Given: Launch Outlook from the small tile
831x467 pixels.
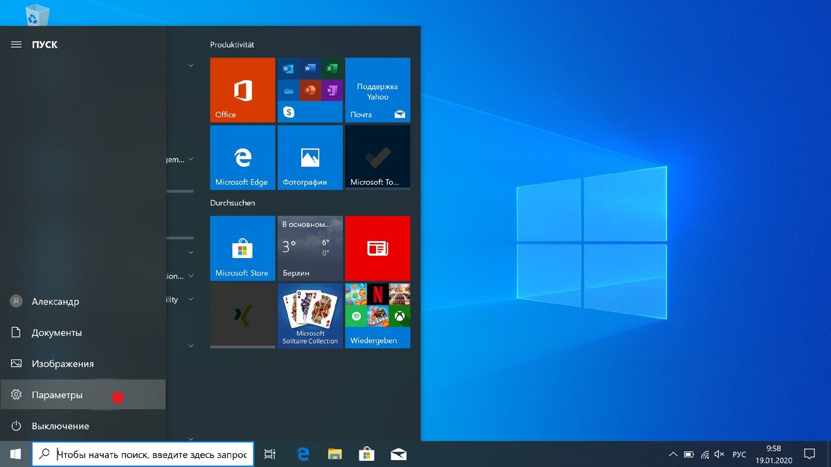Looking at the screenshot, I should click(x=288, y=68).
